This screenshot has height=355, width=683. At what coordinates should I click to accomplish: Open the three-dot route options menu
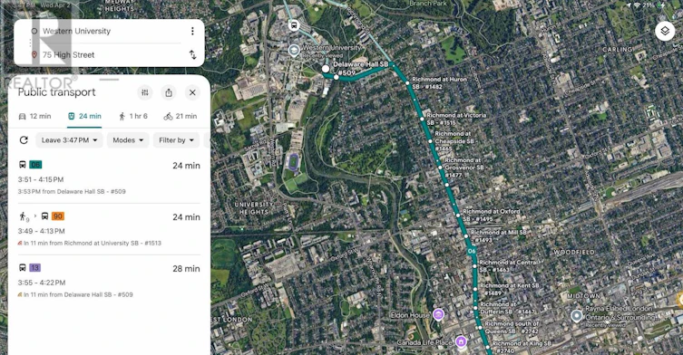pos(192,31)
